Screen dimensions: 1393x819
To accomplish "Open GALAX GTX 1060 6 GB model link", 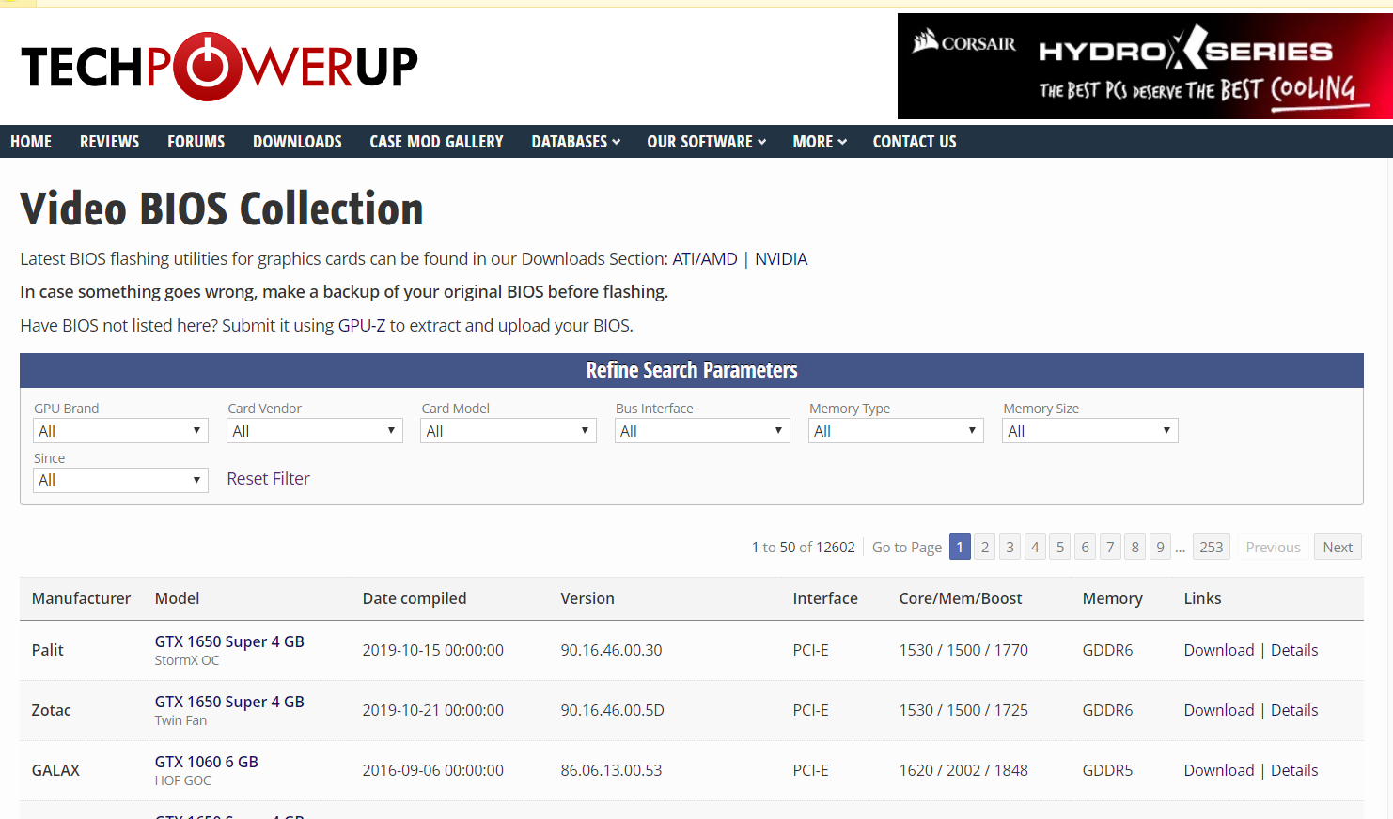I will [207, 762].
